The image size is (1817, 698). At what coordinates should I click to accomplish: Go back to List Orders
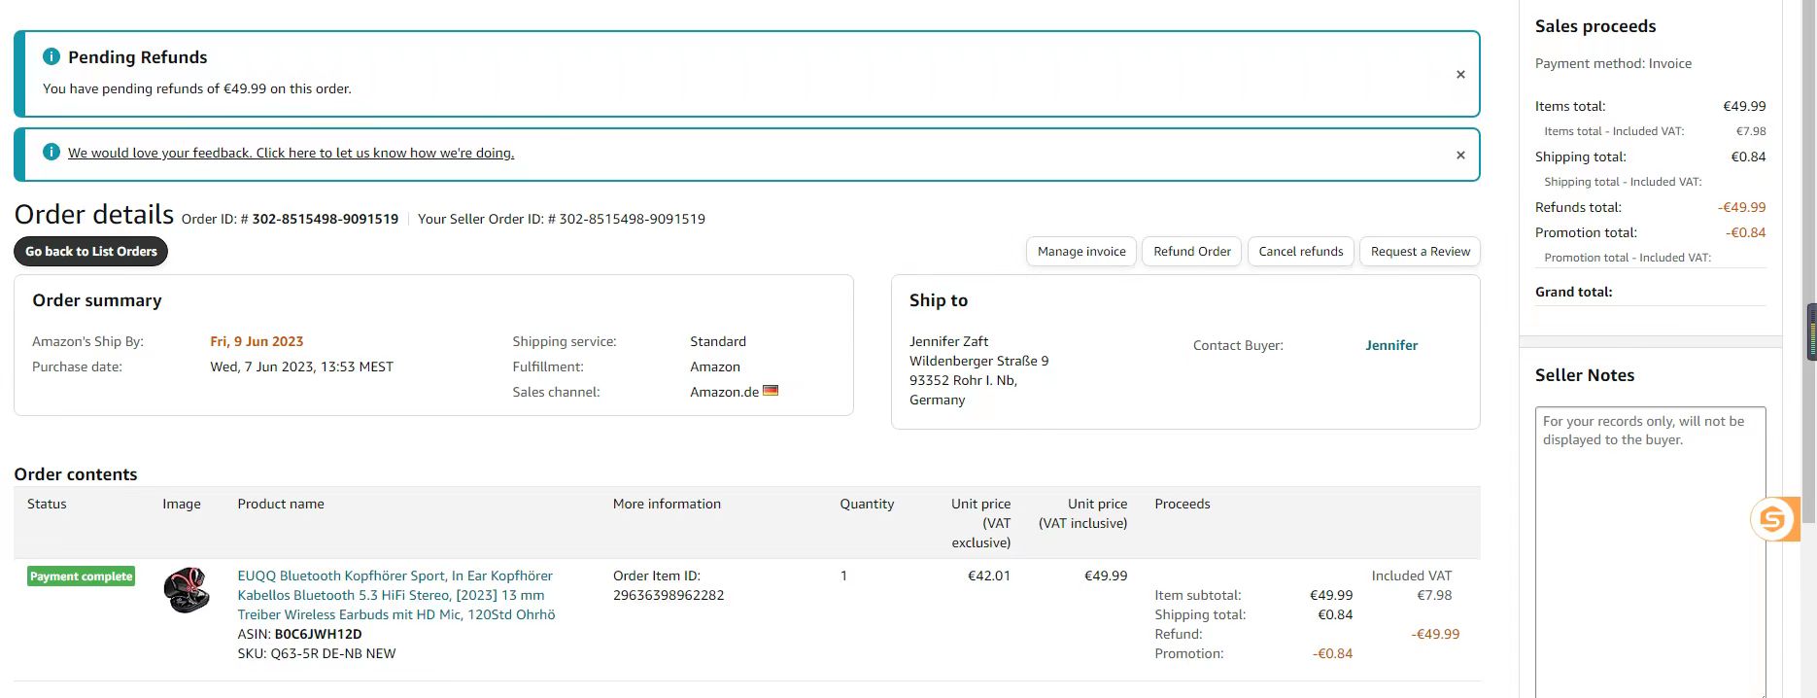(90, 251)
